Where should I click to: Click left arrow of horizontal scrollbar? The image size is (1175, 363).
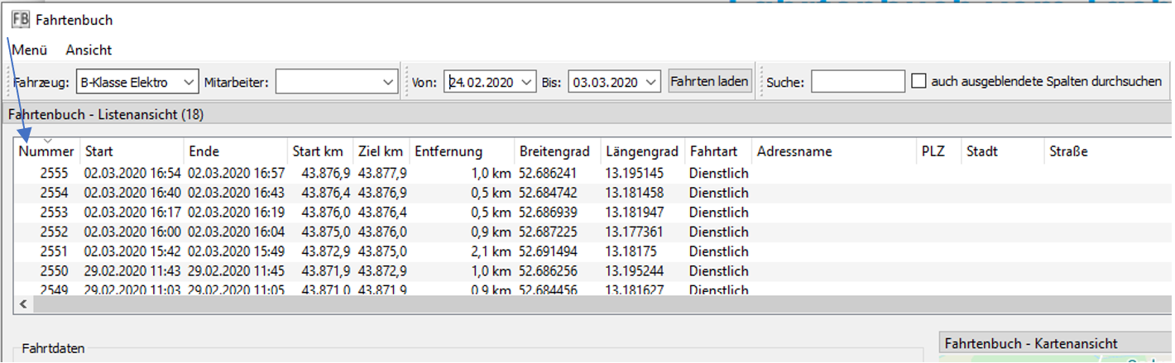(x=23, y=304)
